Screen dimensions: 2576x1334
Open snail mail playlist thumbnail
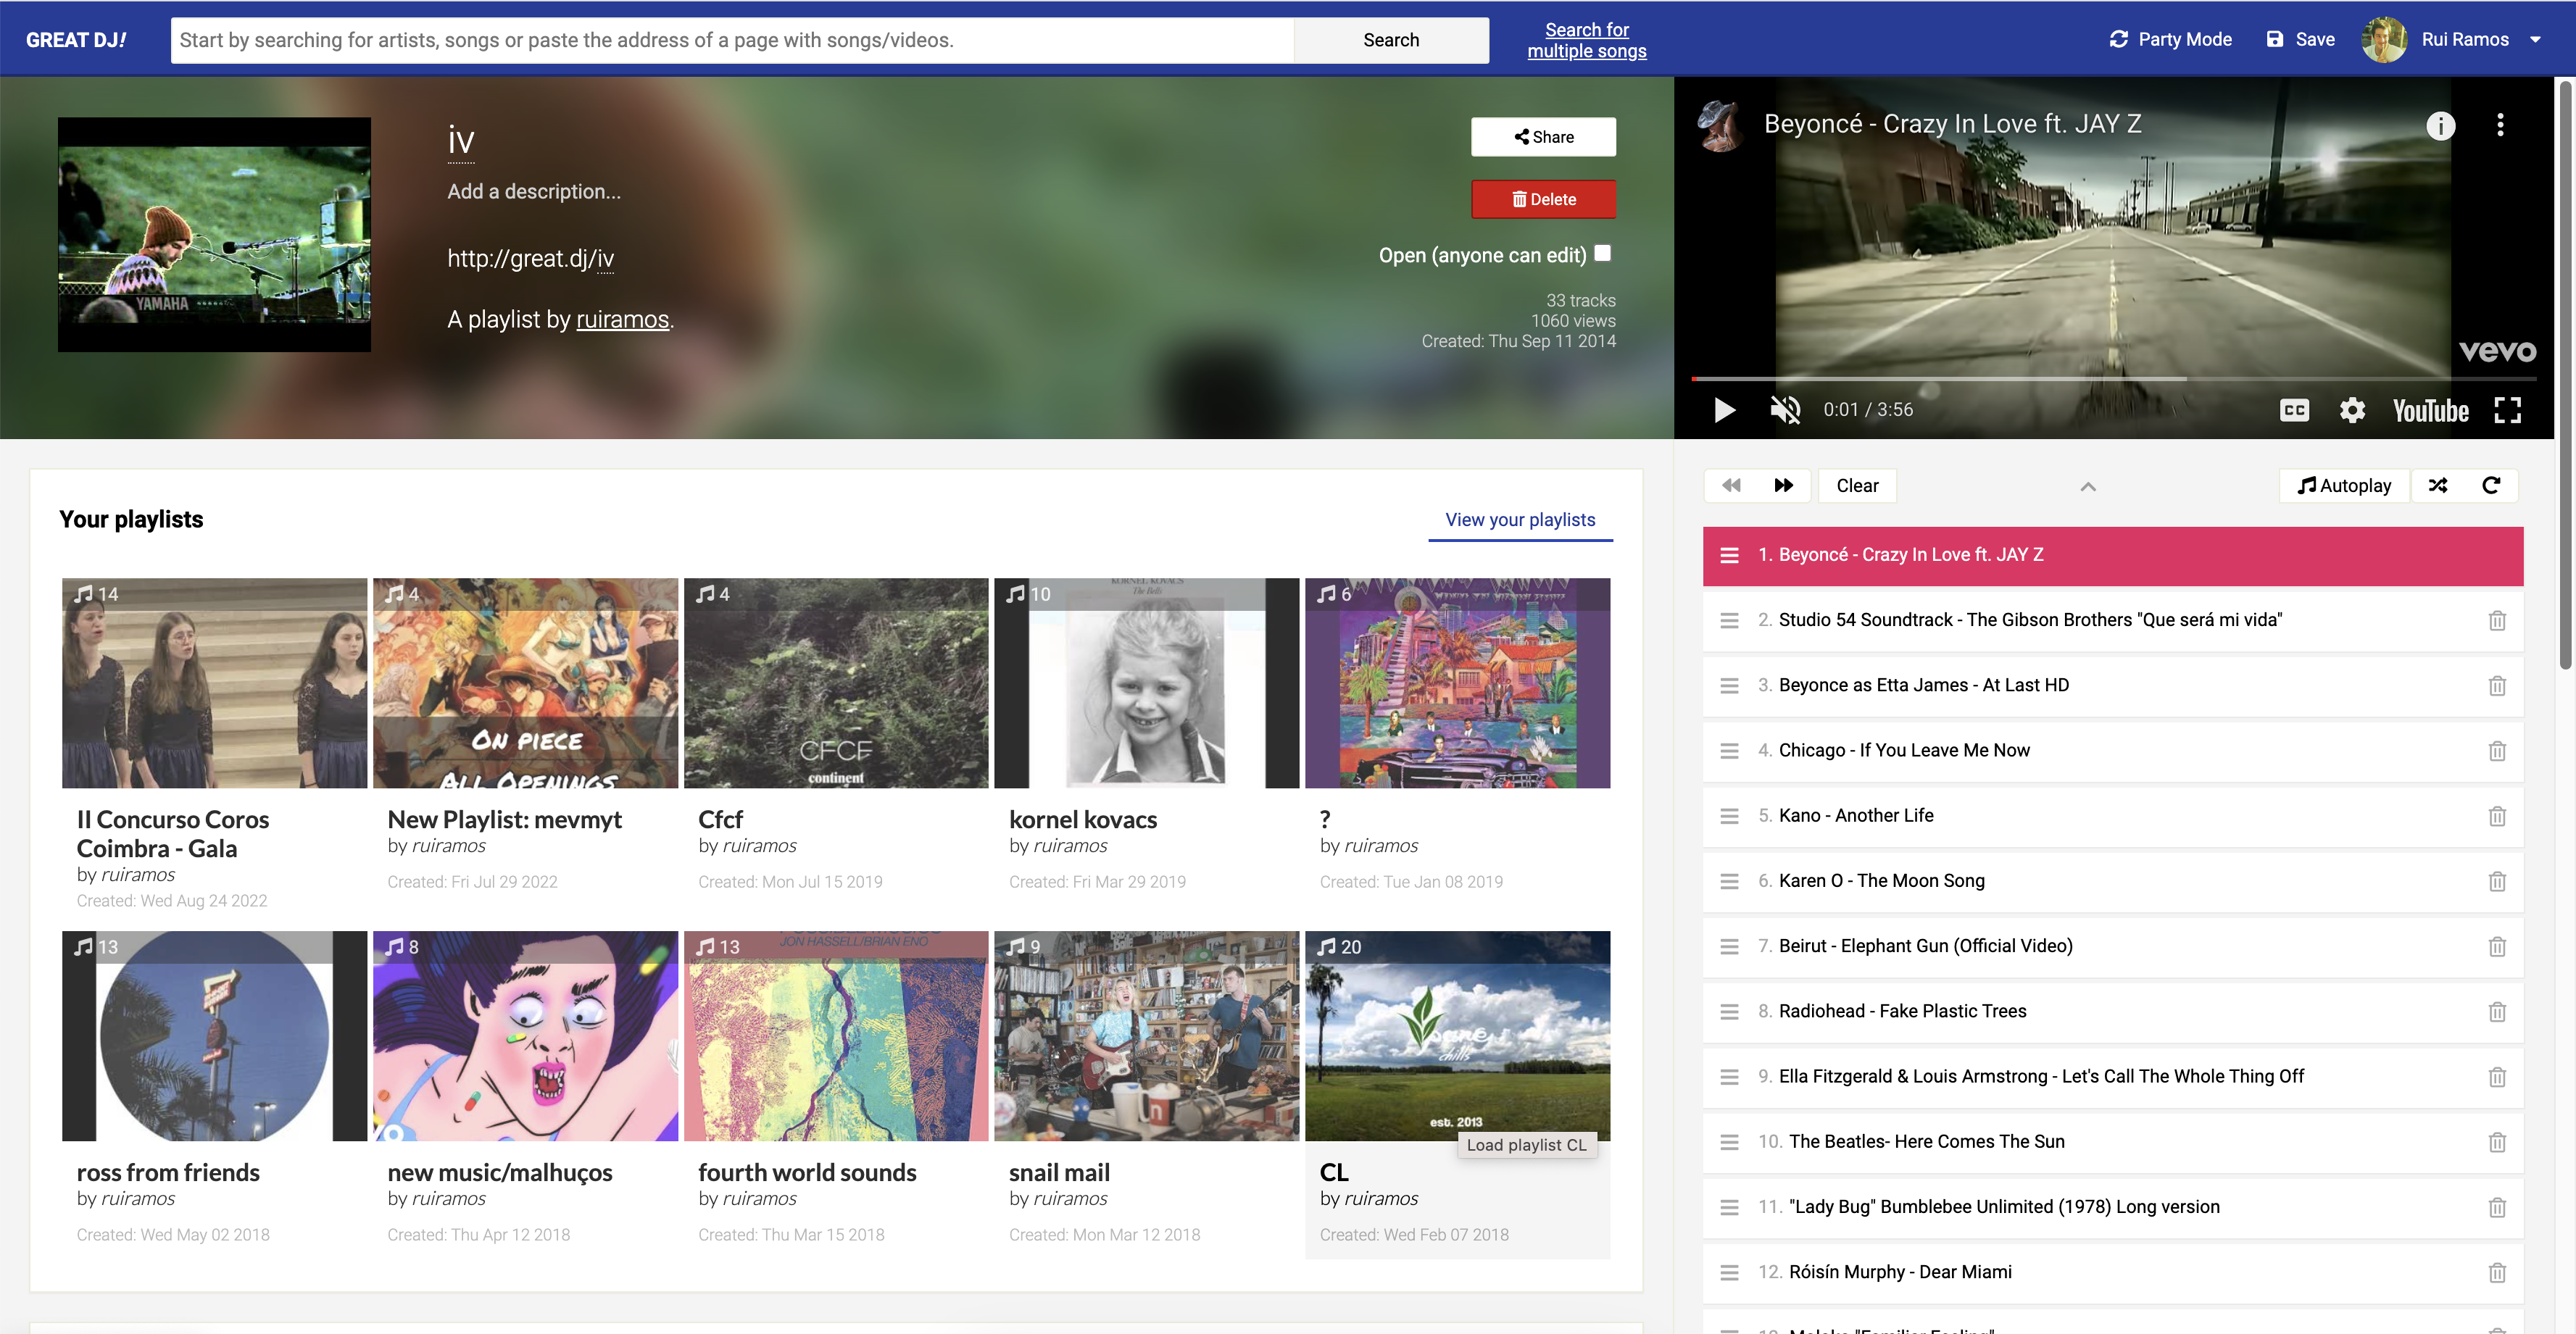click(x=1146, y=1036)
